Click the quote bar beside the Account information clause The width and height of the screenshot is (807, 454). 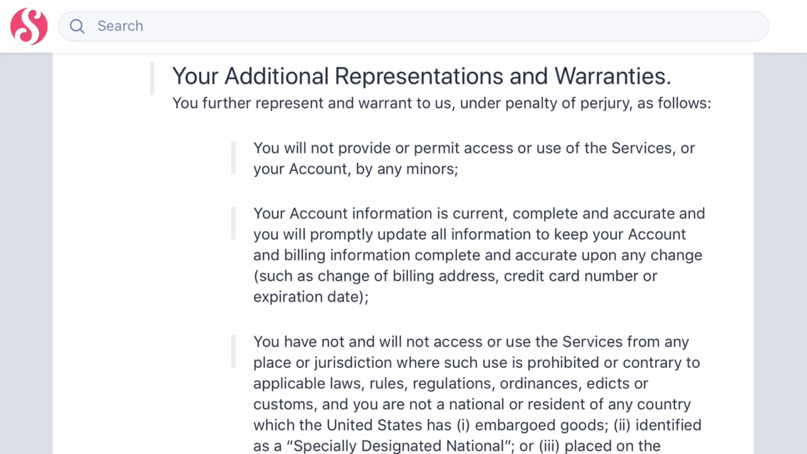(x=233, y=223)
